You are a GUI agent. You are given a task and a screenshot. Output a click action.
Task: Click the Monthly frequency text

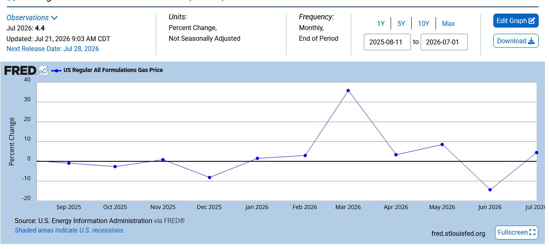tap(311, 28)
